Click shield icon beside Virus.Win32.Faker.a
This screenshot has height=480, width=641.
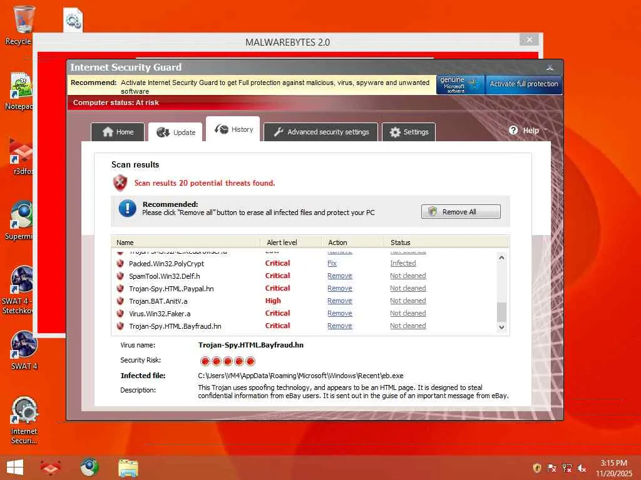click(x=120, y=314)
